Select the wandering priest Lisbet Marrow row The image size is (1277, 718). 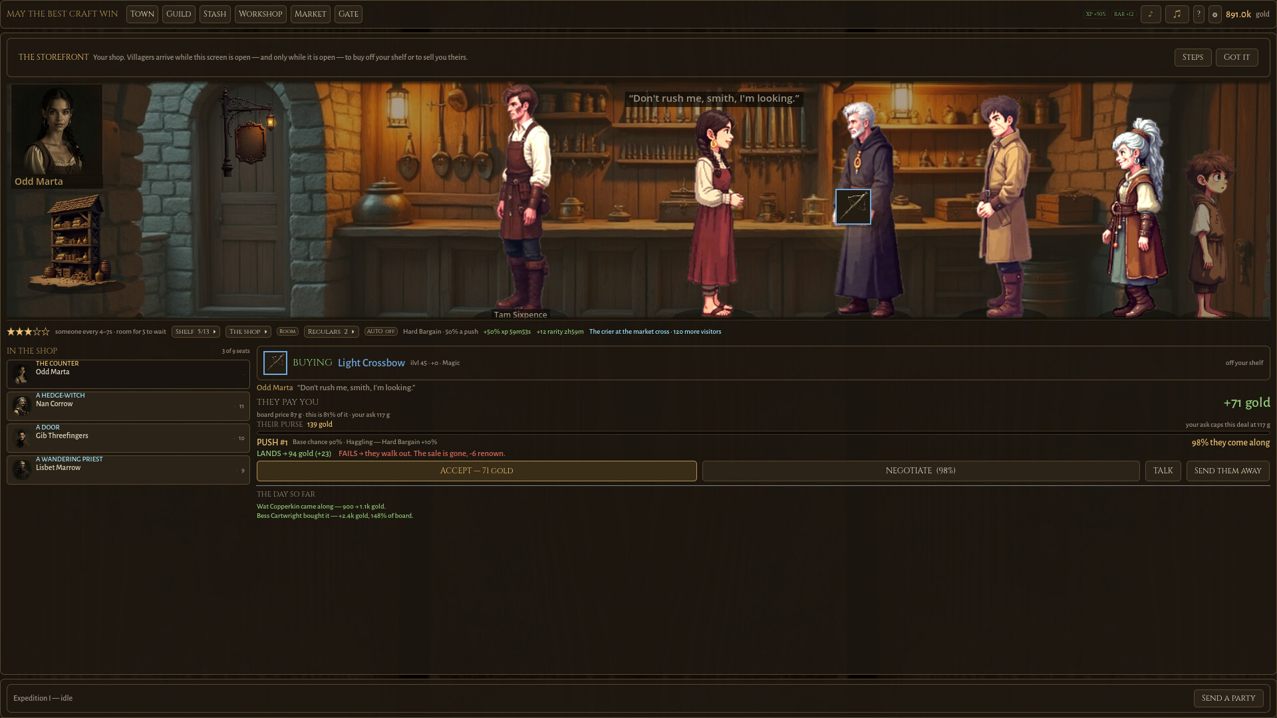click(128, 470)
